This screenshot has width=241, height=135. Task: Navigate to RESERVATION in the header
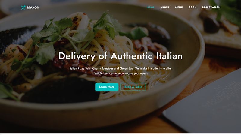pos(211,7)
